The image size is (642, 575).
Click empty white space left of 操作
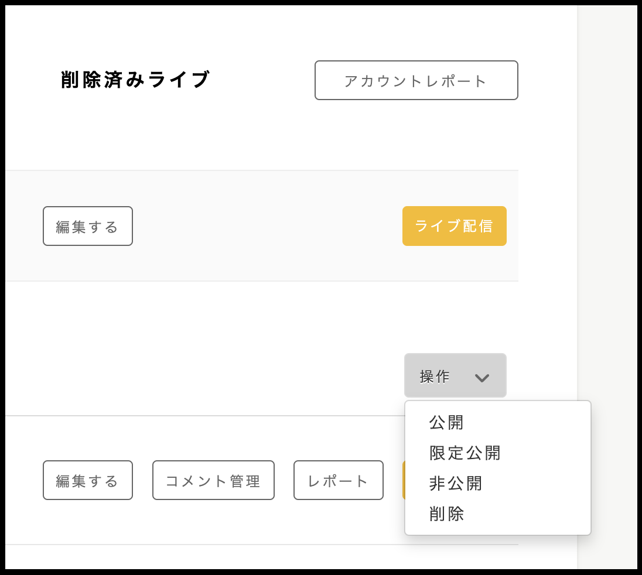point(234,363)
